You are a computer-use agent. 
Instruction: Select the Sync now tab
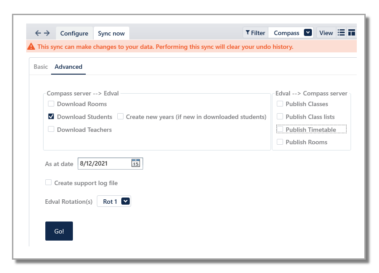(x=111, y=33)
